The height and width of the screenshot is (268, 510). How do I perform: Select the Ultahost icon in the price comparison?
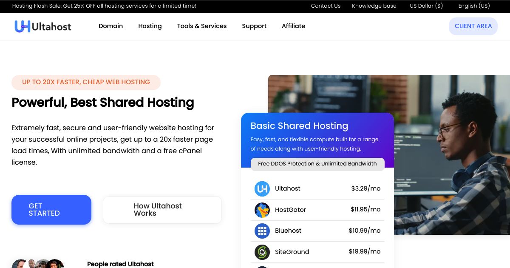coord(262,188)
